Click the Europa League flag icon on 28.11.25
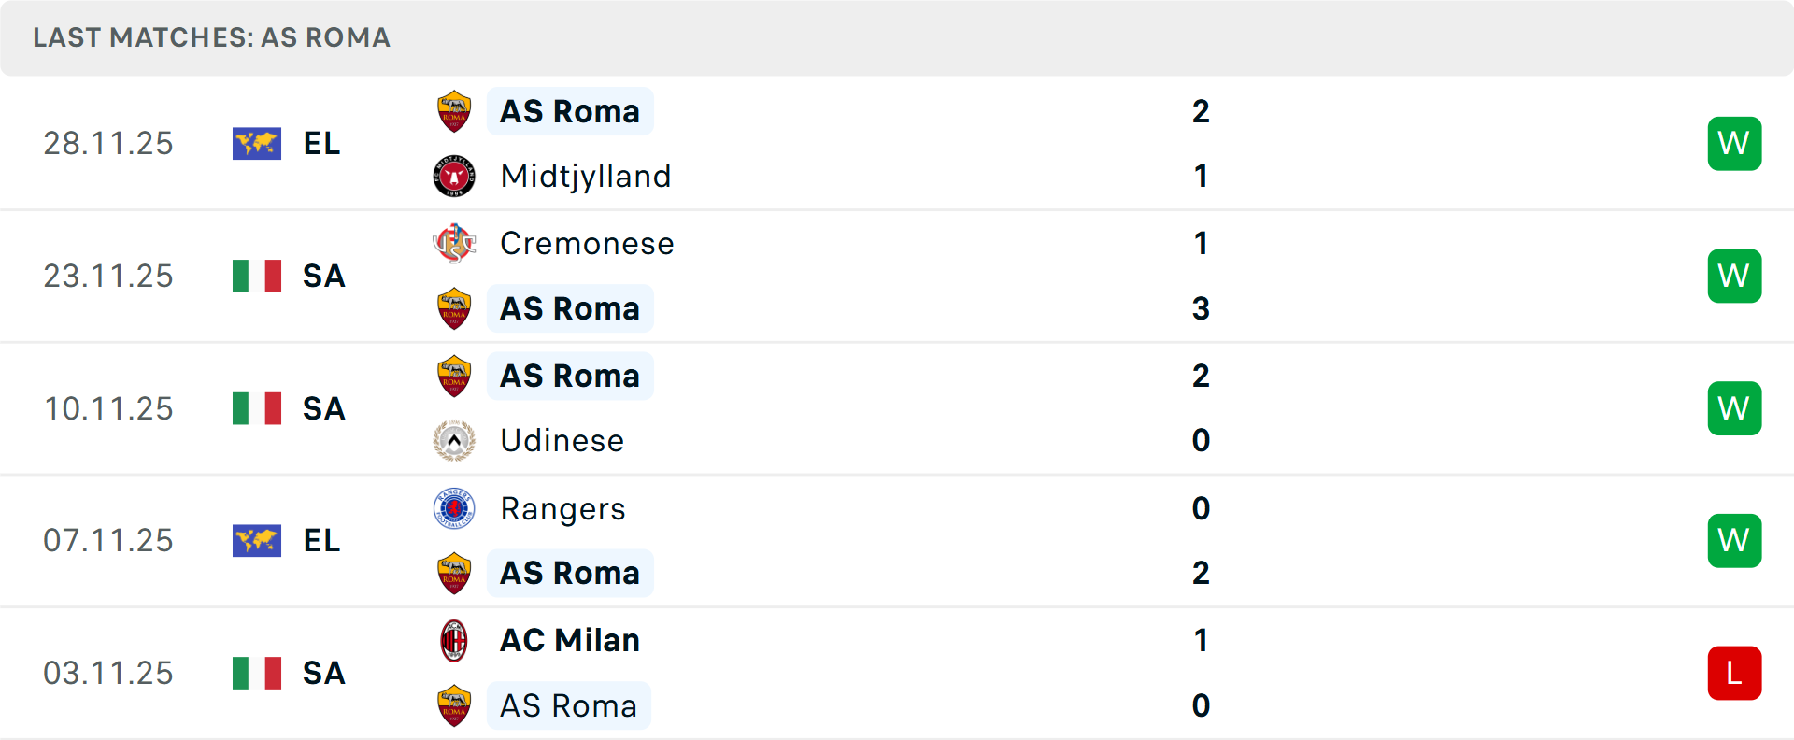This screenshot has height=740, width=1794. point(257,144)
